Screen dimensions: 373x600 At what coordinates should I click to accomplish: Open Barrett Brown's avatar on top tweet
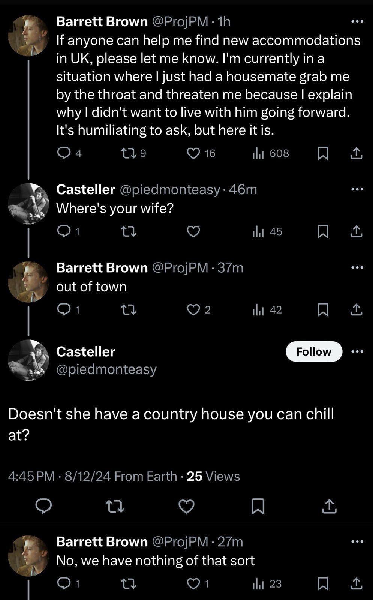(x=28, y=36)
